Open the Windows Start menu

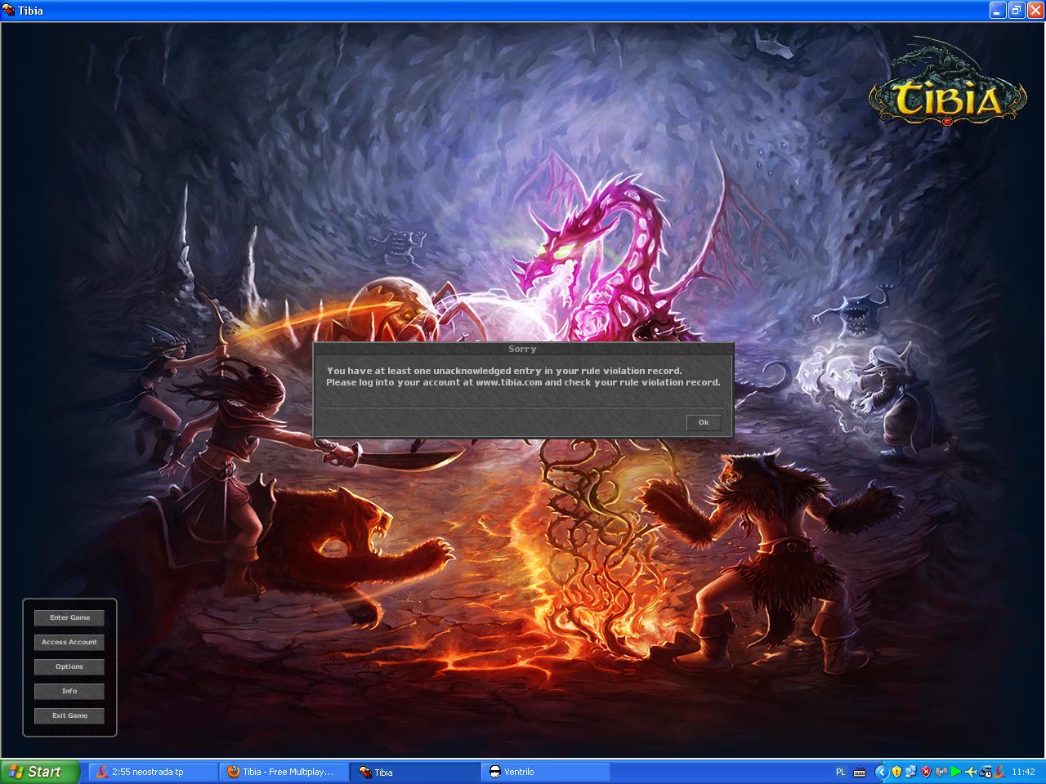point(40,772)
